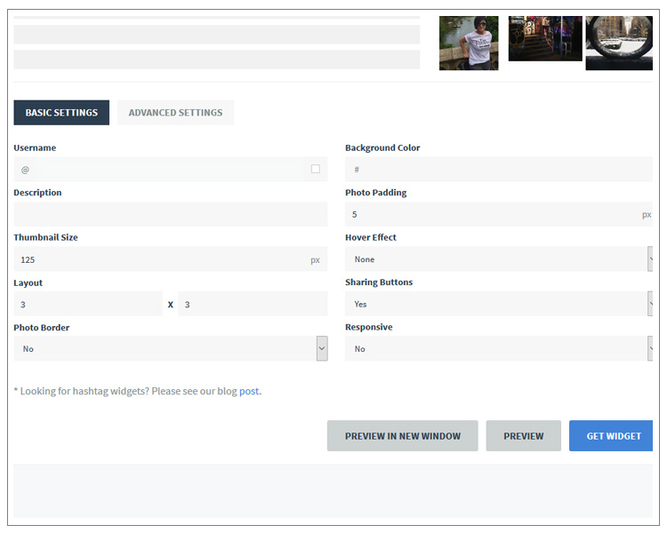
Task: Follow the blog post link
Action: [x=249, y=391]
